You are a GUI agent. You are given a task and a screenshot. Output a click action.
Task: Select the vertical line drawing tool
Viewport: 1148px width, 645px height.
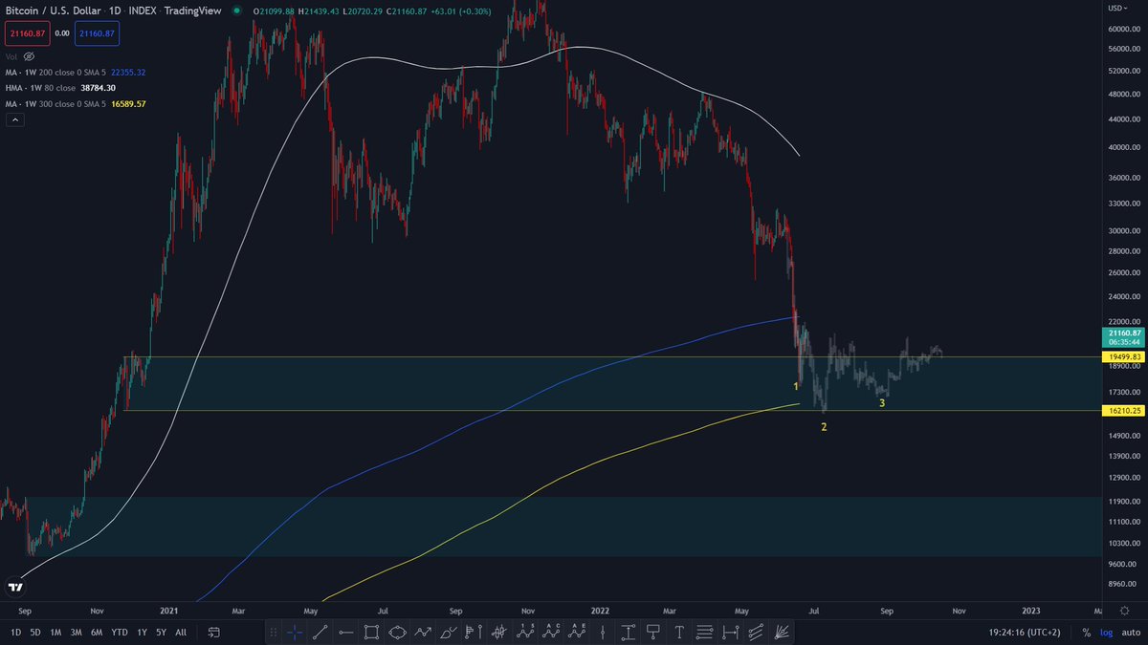[603, 632]
